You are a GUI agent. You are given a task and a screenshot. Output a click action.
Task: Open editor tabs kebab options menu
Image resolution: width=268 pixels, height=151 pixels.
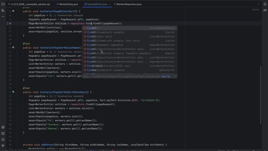click(259, 4)
